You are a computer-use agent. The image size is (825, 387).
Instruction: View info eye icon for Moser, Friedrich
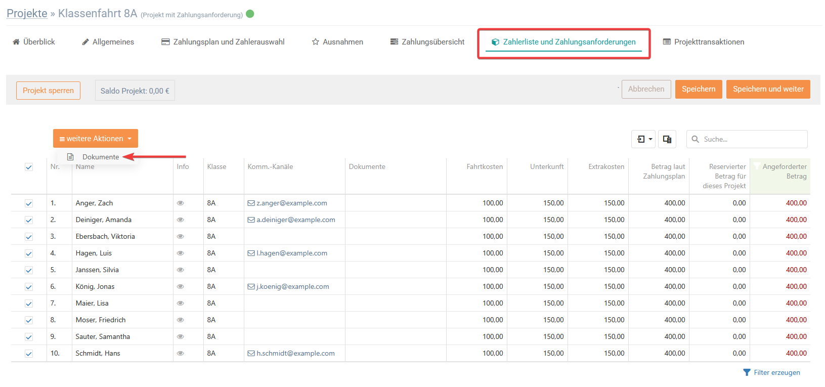pyautogui.click(x=180, y=320)
